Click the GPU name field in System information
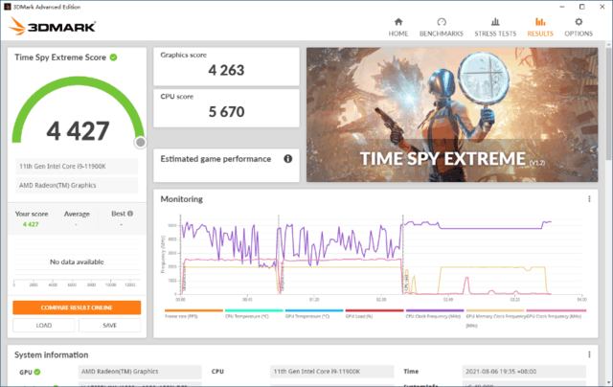 click(x=140, y=372)
